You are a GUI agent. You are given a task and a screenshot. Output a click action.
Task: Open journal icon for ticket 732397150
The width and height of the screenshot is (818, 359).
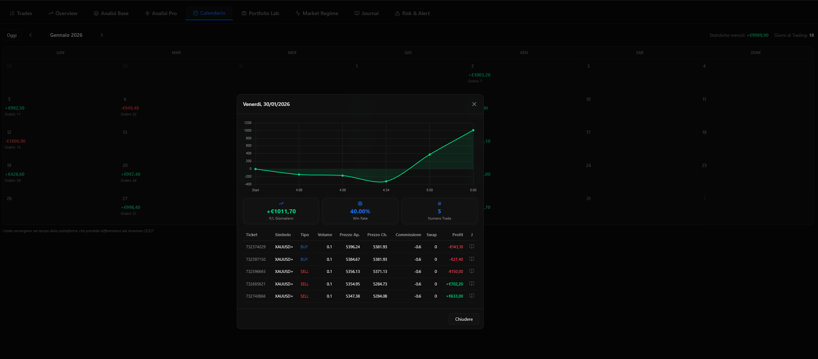pyautogui.click(x=472, y=259)
